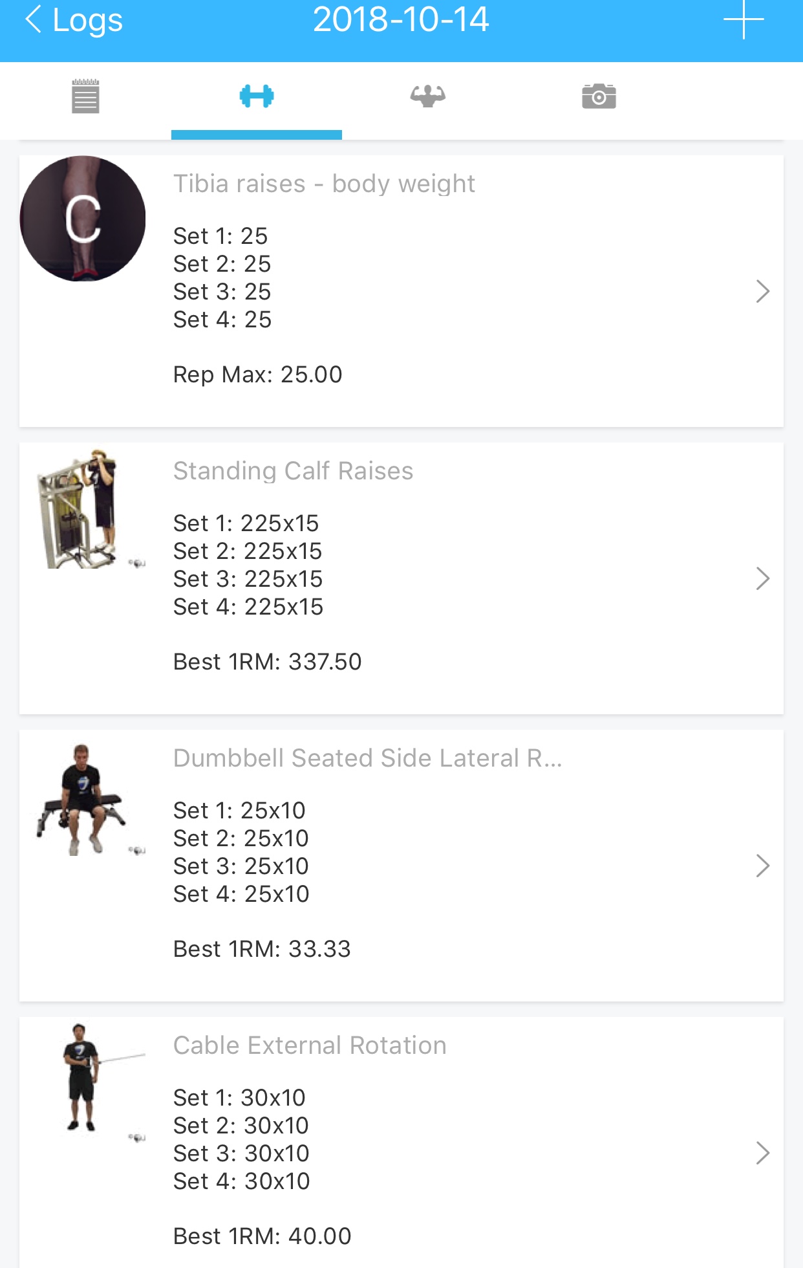The image size is (803, 1268).
Task: Open Standing Calf Raises chevron arrow
Action: point(763,579)
